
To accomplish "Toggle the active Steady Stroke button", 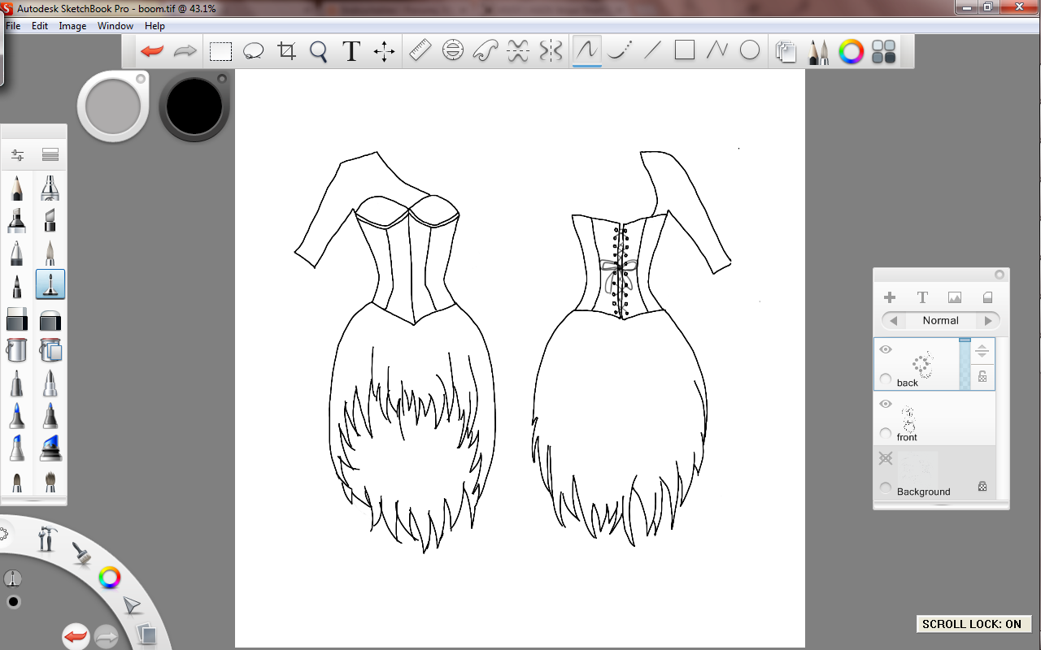I will pos(587,52).
